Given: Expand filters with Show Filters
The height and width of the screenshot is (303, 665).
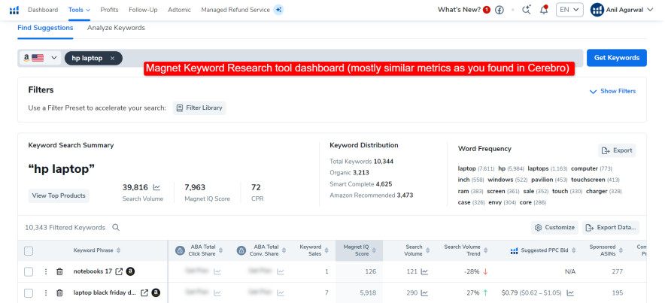Looking at the screenshot, I should (612, 91).
